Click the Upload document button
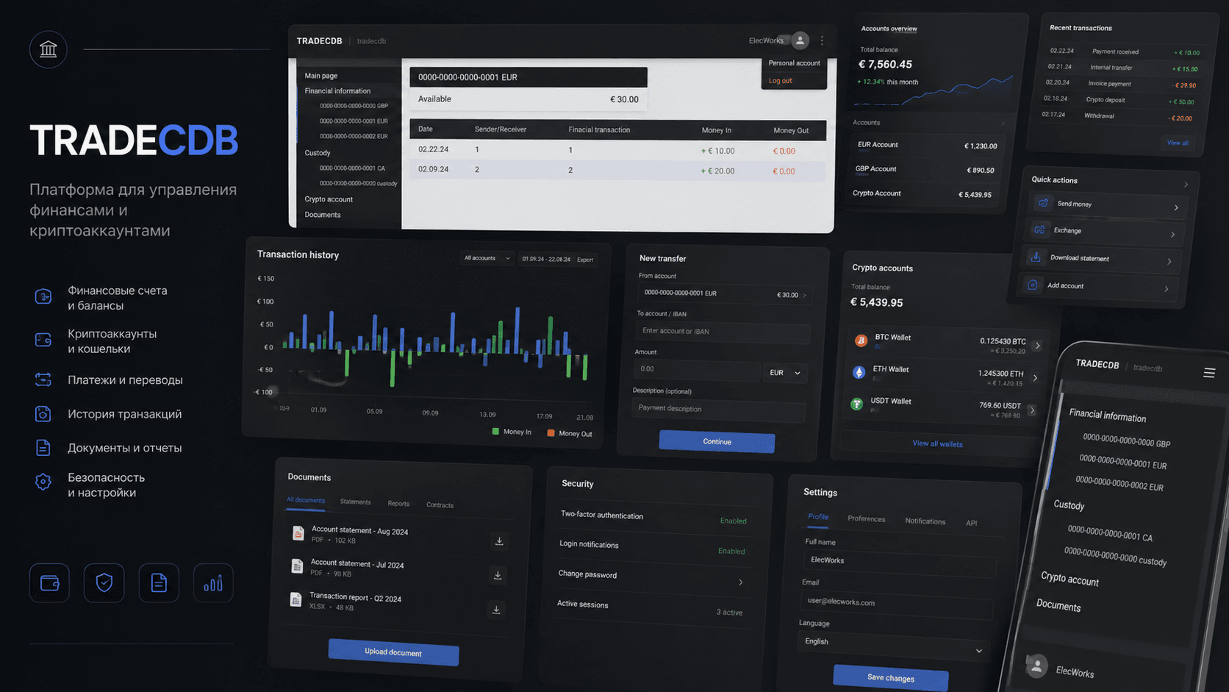Screen dimensions: 1229x692 click(x=393, y=652)
